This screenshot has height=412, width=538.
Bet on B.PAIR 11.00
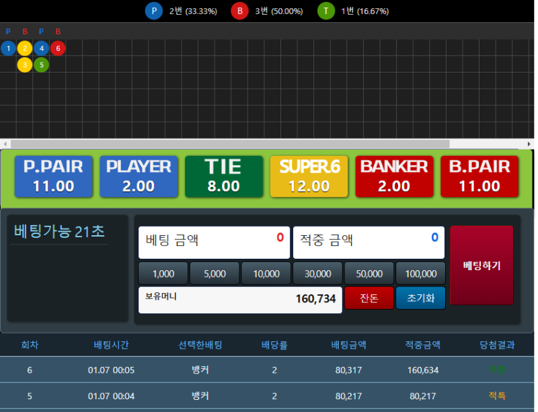(479, 176)
